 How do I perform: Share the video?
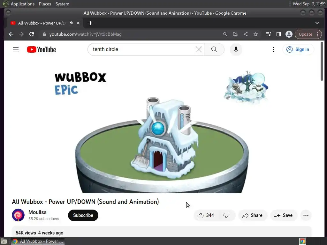[252, 215]
